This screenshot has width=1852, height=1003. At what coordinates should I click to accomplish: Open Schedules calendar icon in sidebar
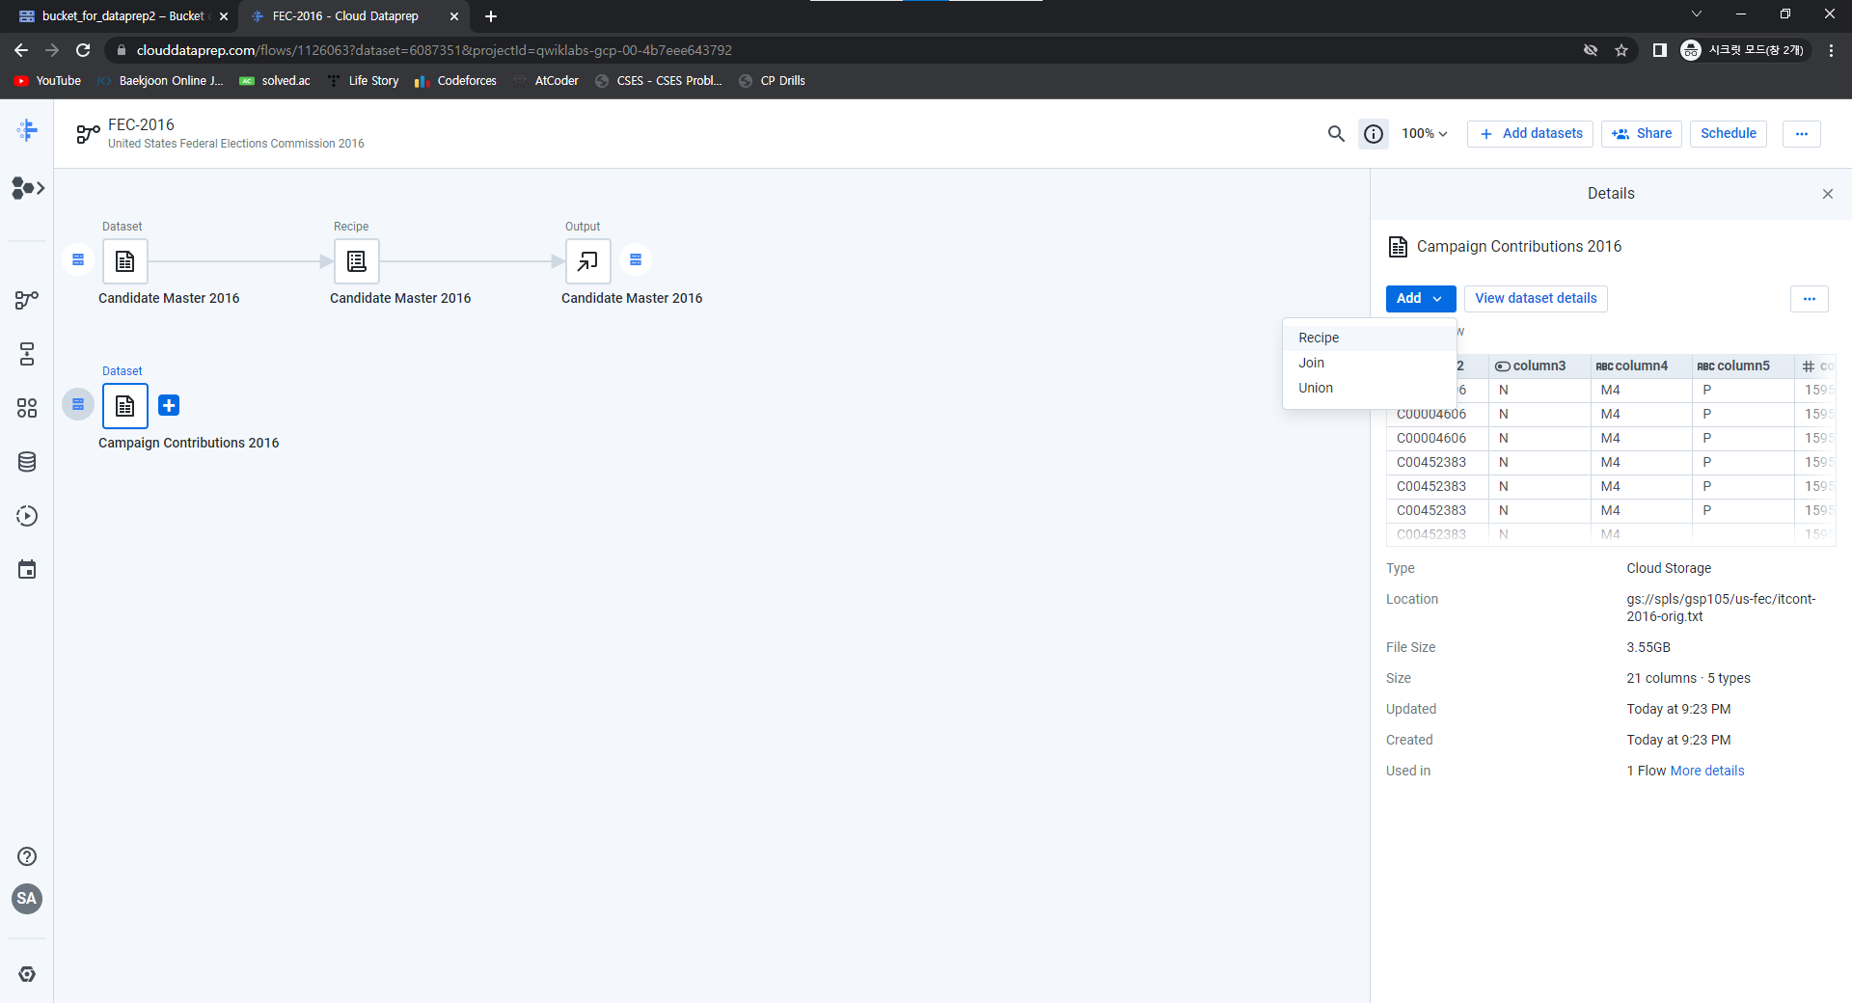(x=27, y=570)
